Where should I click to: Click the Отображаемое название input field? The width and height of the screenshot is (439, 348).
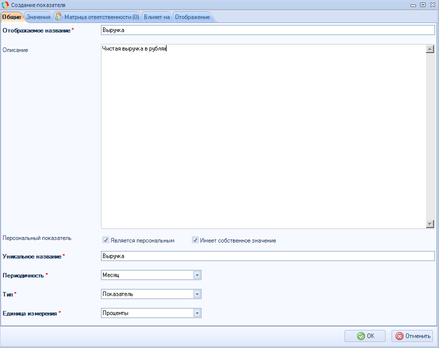coord(267,30)
